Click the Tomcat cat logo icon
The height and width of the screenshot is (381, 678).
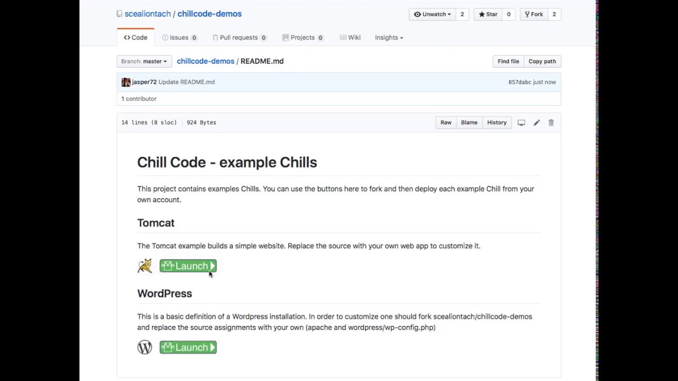click(145, 266)
